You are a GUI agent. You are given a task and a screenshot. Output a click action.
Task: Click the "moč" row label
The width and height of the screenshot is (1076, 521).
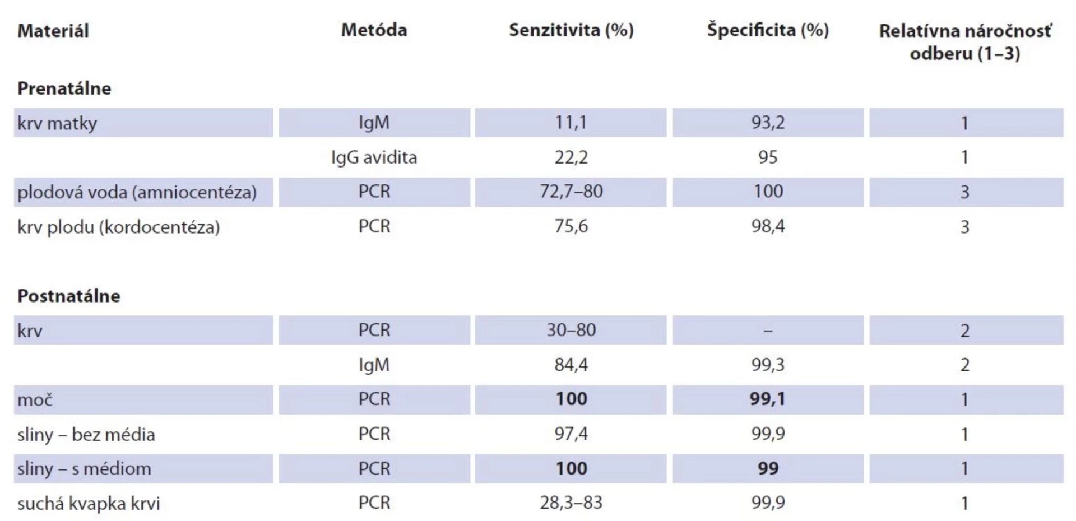[x=35, y=400]
